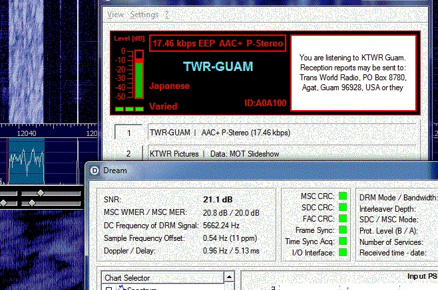Click the MSC WMER value 20.8 dB / 20.0 dB
The image size is (438, 290).
[231, 213]
